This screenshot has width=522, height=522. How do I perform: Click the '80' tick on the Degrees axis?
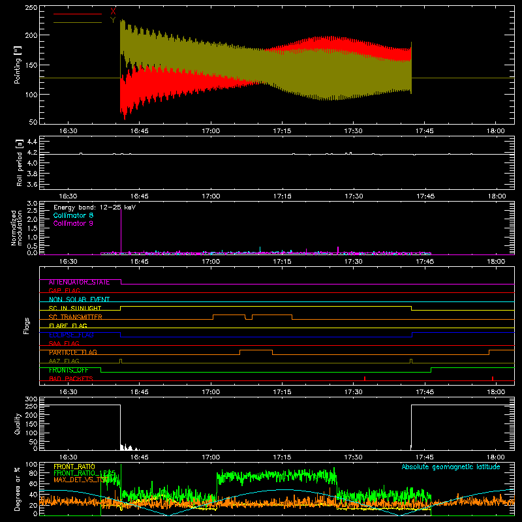(34, 473)
